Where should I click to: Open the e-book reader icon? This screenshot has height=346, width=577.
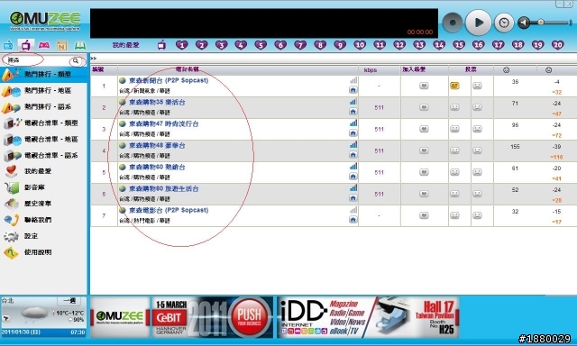click(x=80, y=46)
